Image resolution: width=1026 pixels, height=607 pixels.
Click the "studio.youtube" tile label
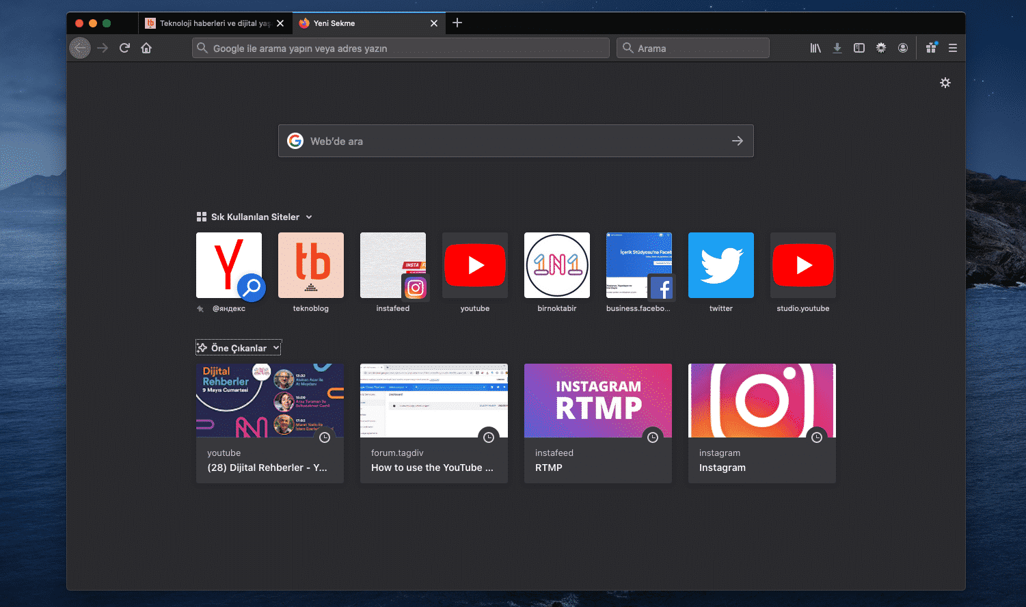(803, 308)
